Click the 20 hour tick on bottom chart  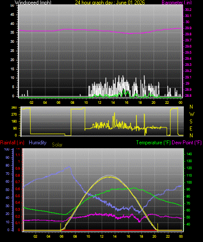[x=154, y=236]
